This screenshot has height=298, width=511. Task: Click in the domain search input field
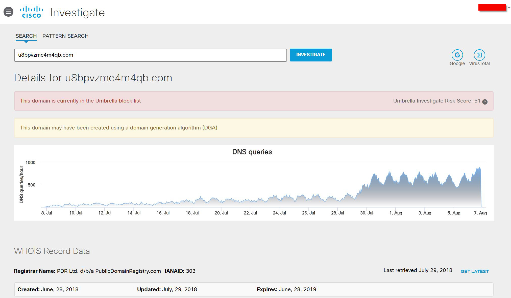[x=150, y=55]
